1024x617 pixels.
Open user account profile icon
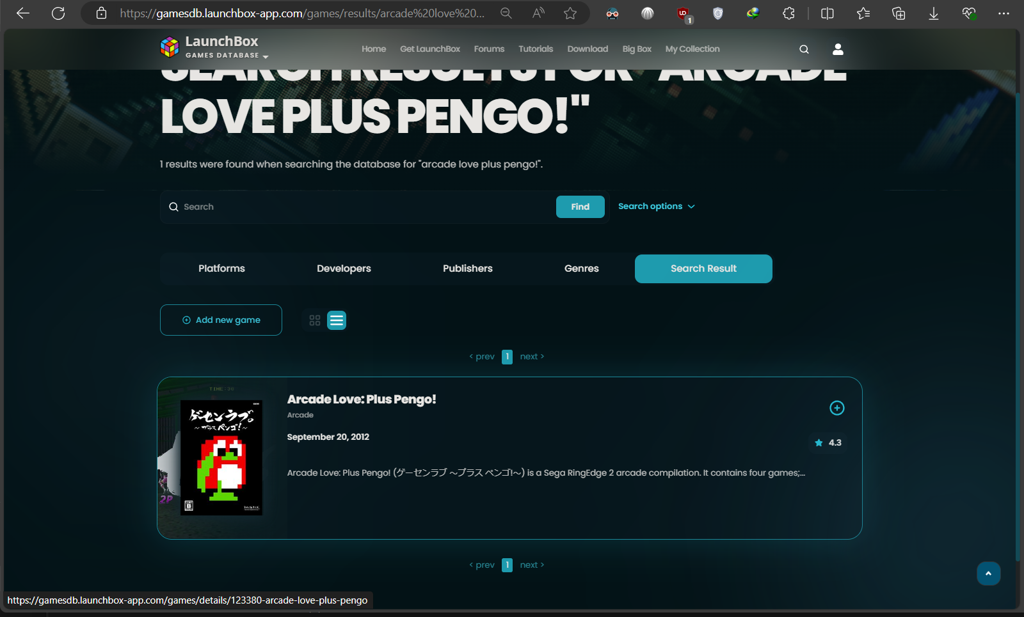coord(838,49)
